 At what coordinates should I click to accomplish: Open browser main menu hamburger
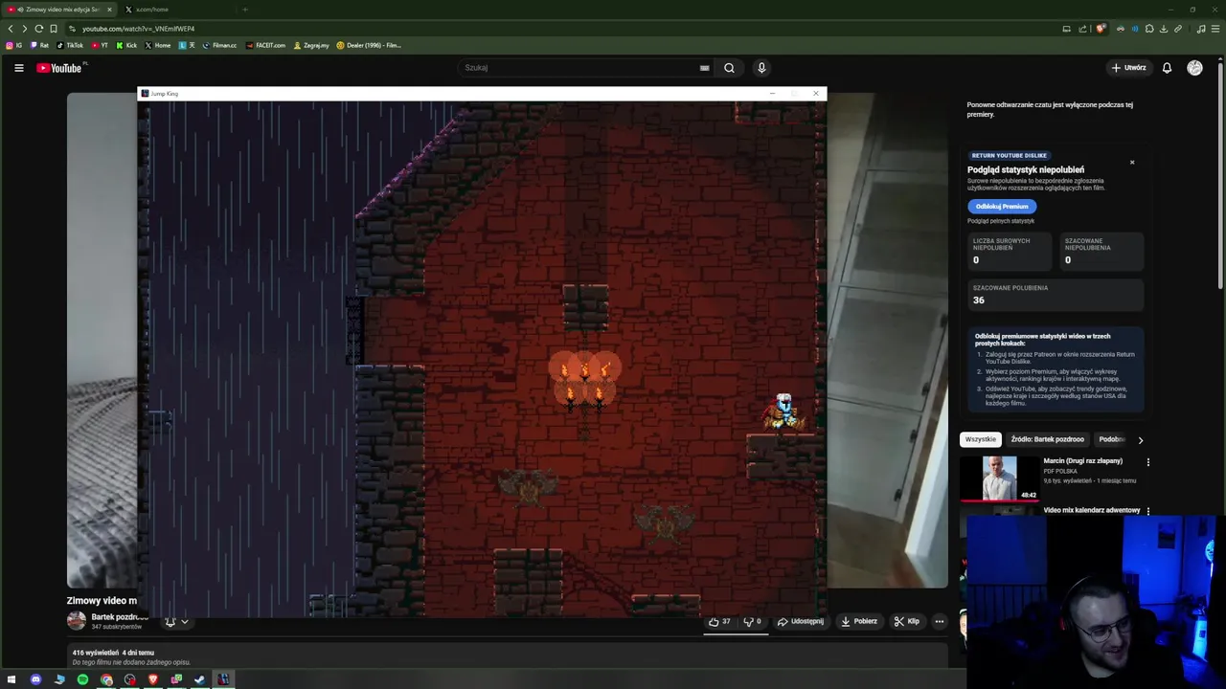tap(1215, 29)
